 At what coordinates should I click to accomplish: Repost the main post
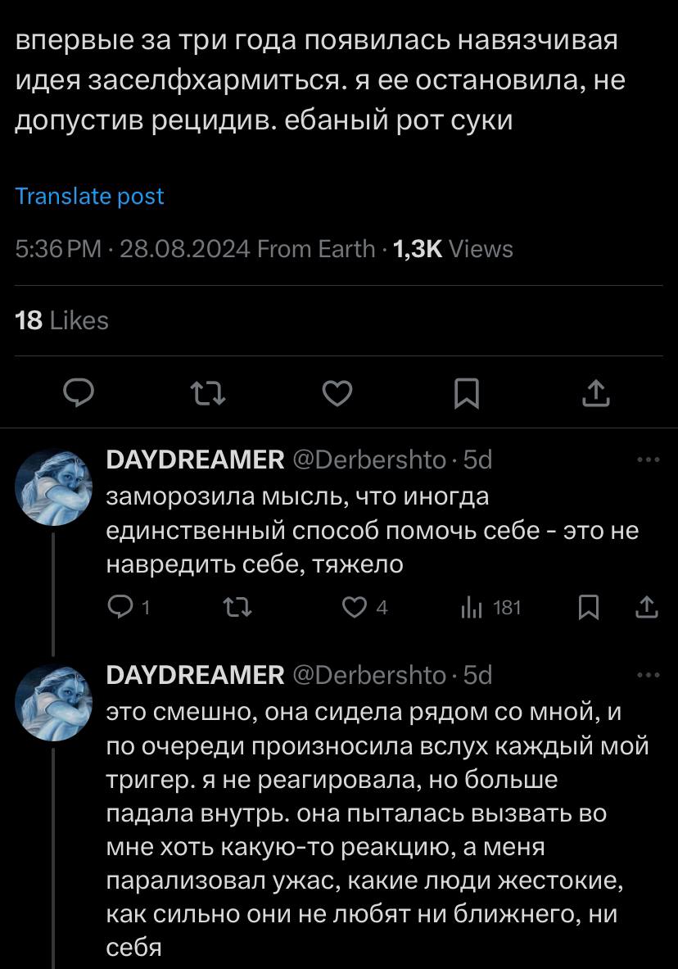point(207,396)
